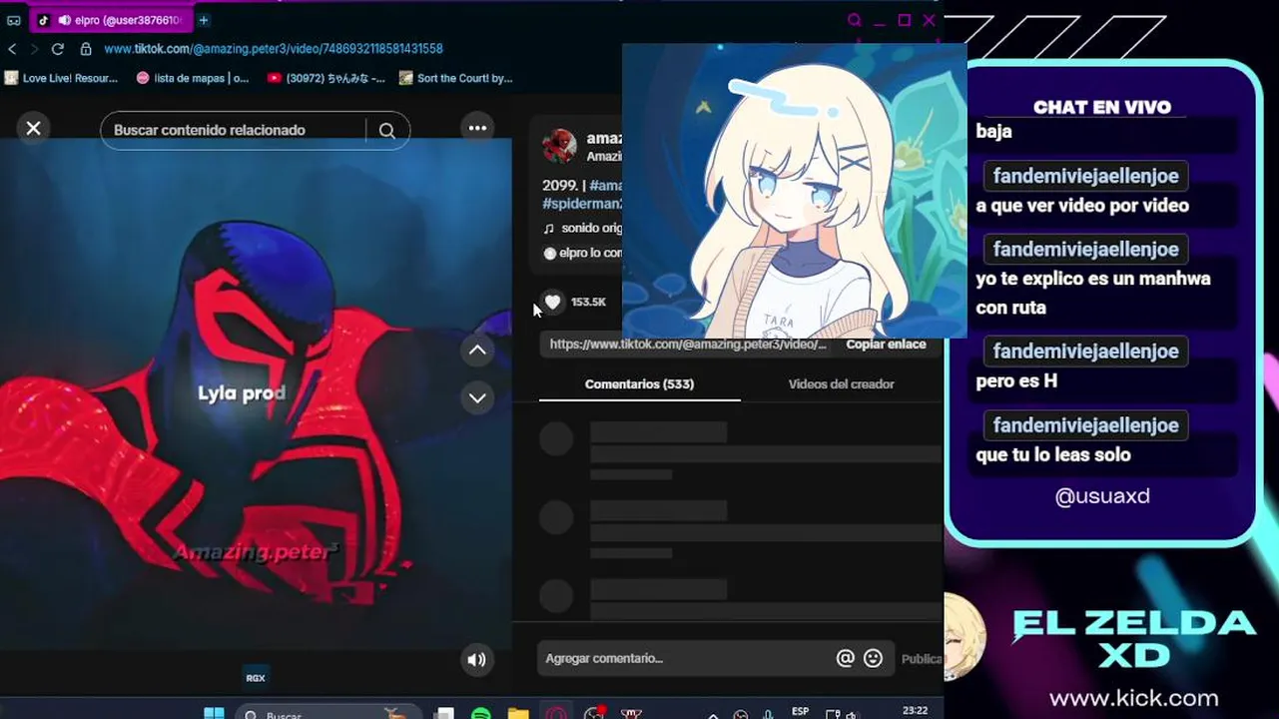Click the browser forward arrow
Viewport: 1279px width, 719px height.
coord(34,49)
